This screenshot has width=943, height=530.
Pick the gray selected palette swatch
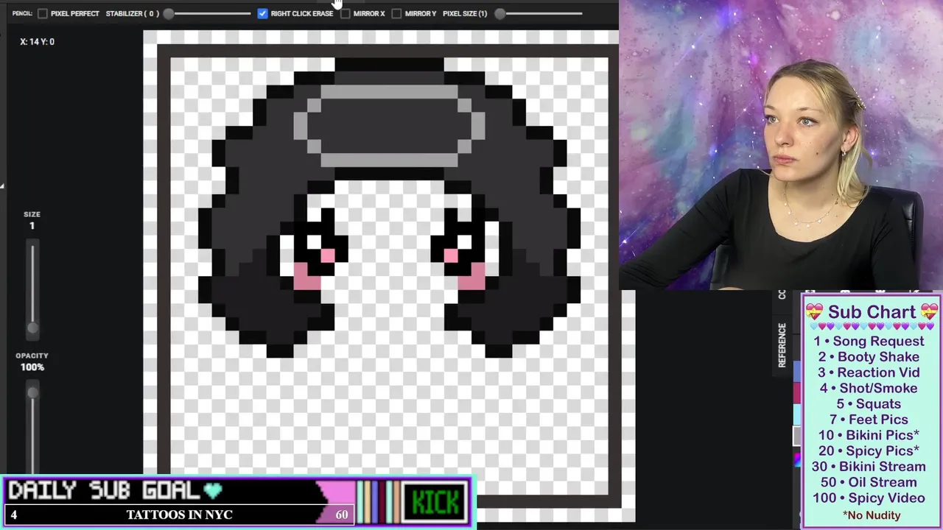click(797, 436)
